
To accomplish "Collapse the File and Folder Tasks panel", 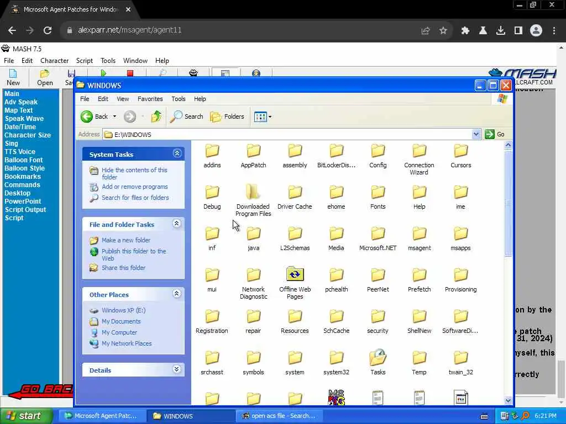I will (177, 224).
